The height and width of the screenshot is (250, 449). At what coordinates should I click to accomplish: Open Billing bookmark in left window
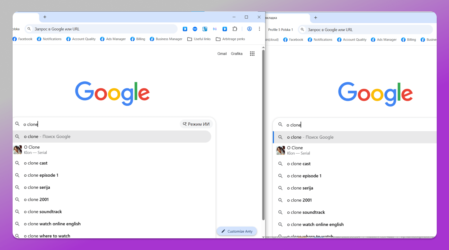[x=138, y=39]
